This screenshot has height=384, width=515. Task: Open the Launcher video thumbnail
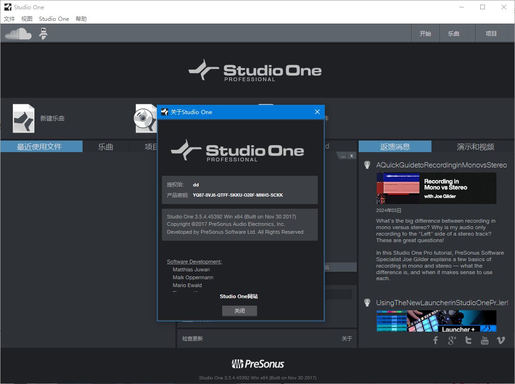tap(436, 321)
